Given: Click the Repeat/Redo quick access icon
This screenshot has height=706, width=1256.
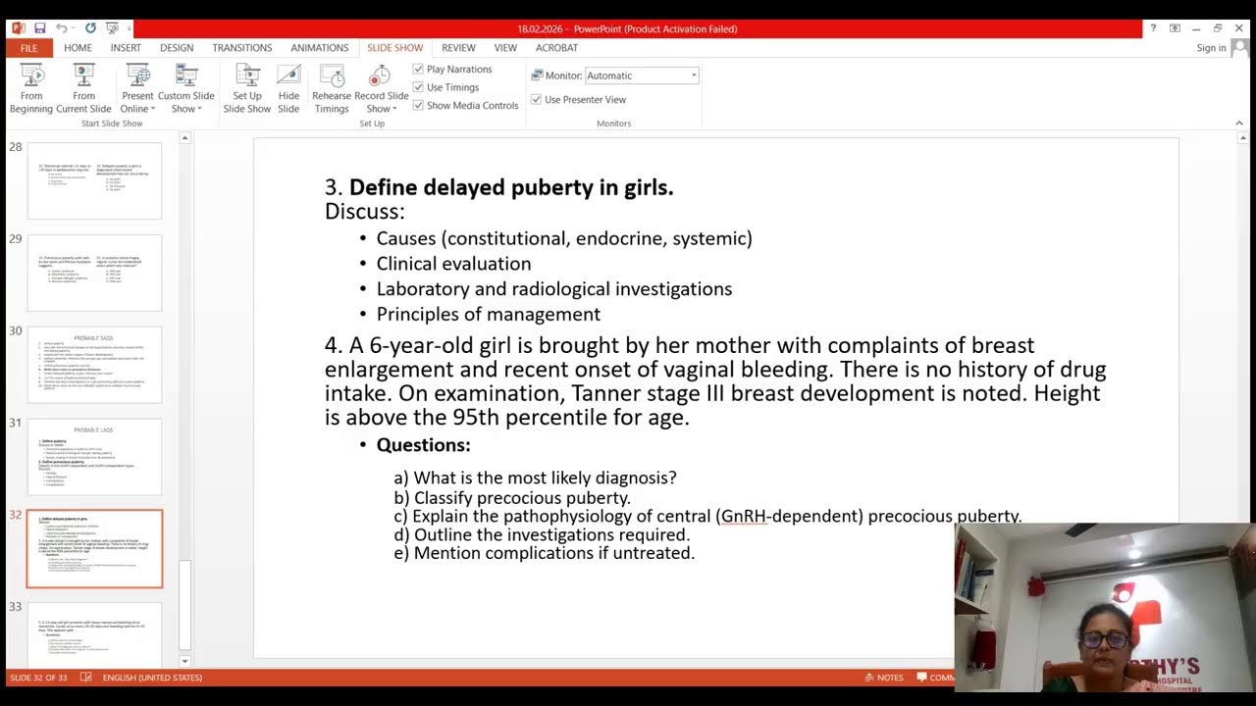Looking at the screenshot, I should pos(90,28).
